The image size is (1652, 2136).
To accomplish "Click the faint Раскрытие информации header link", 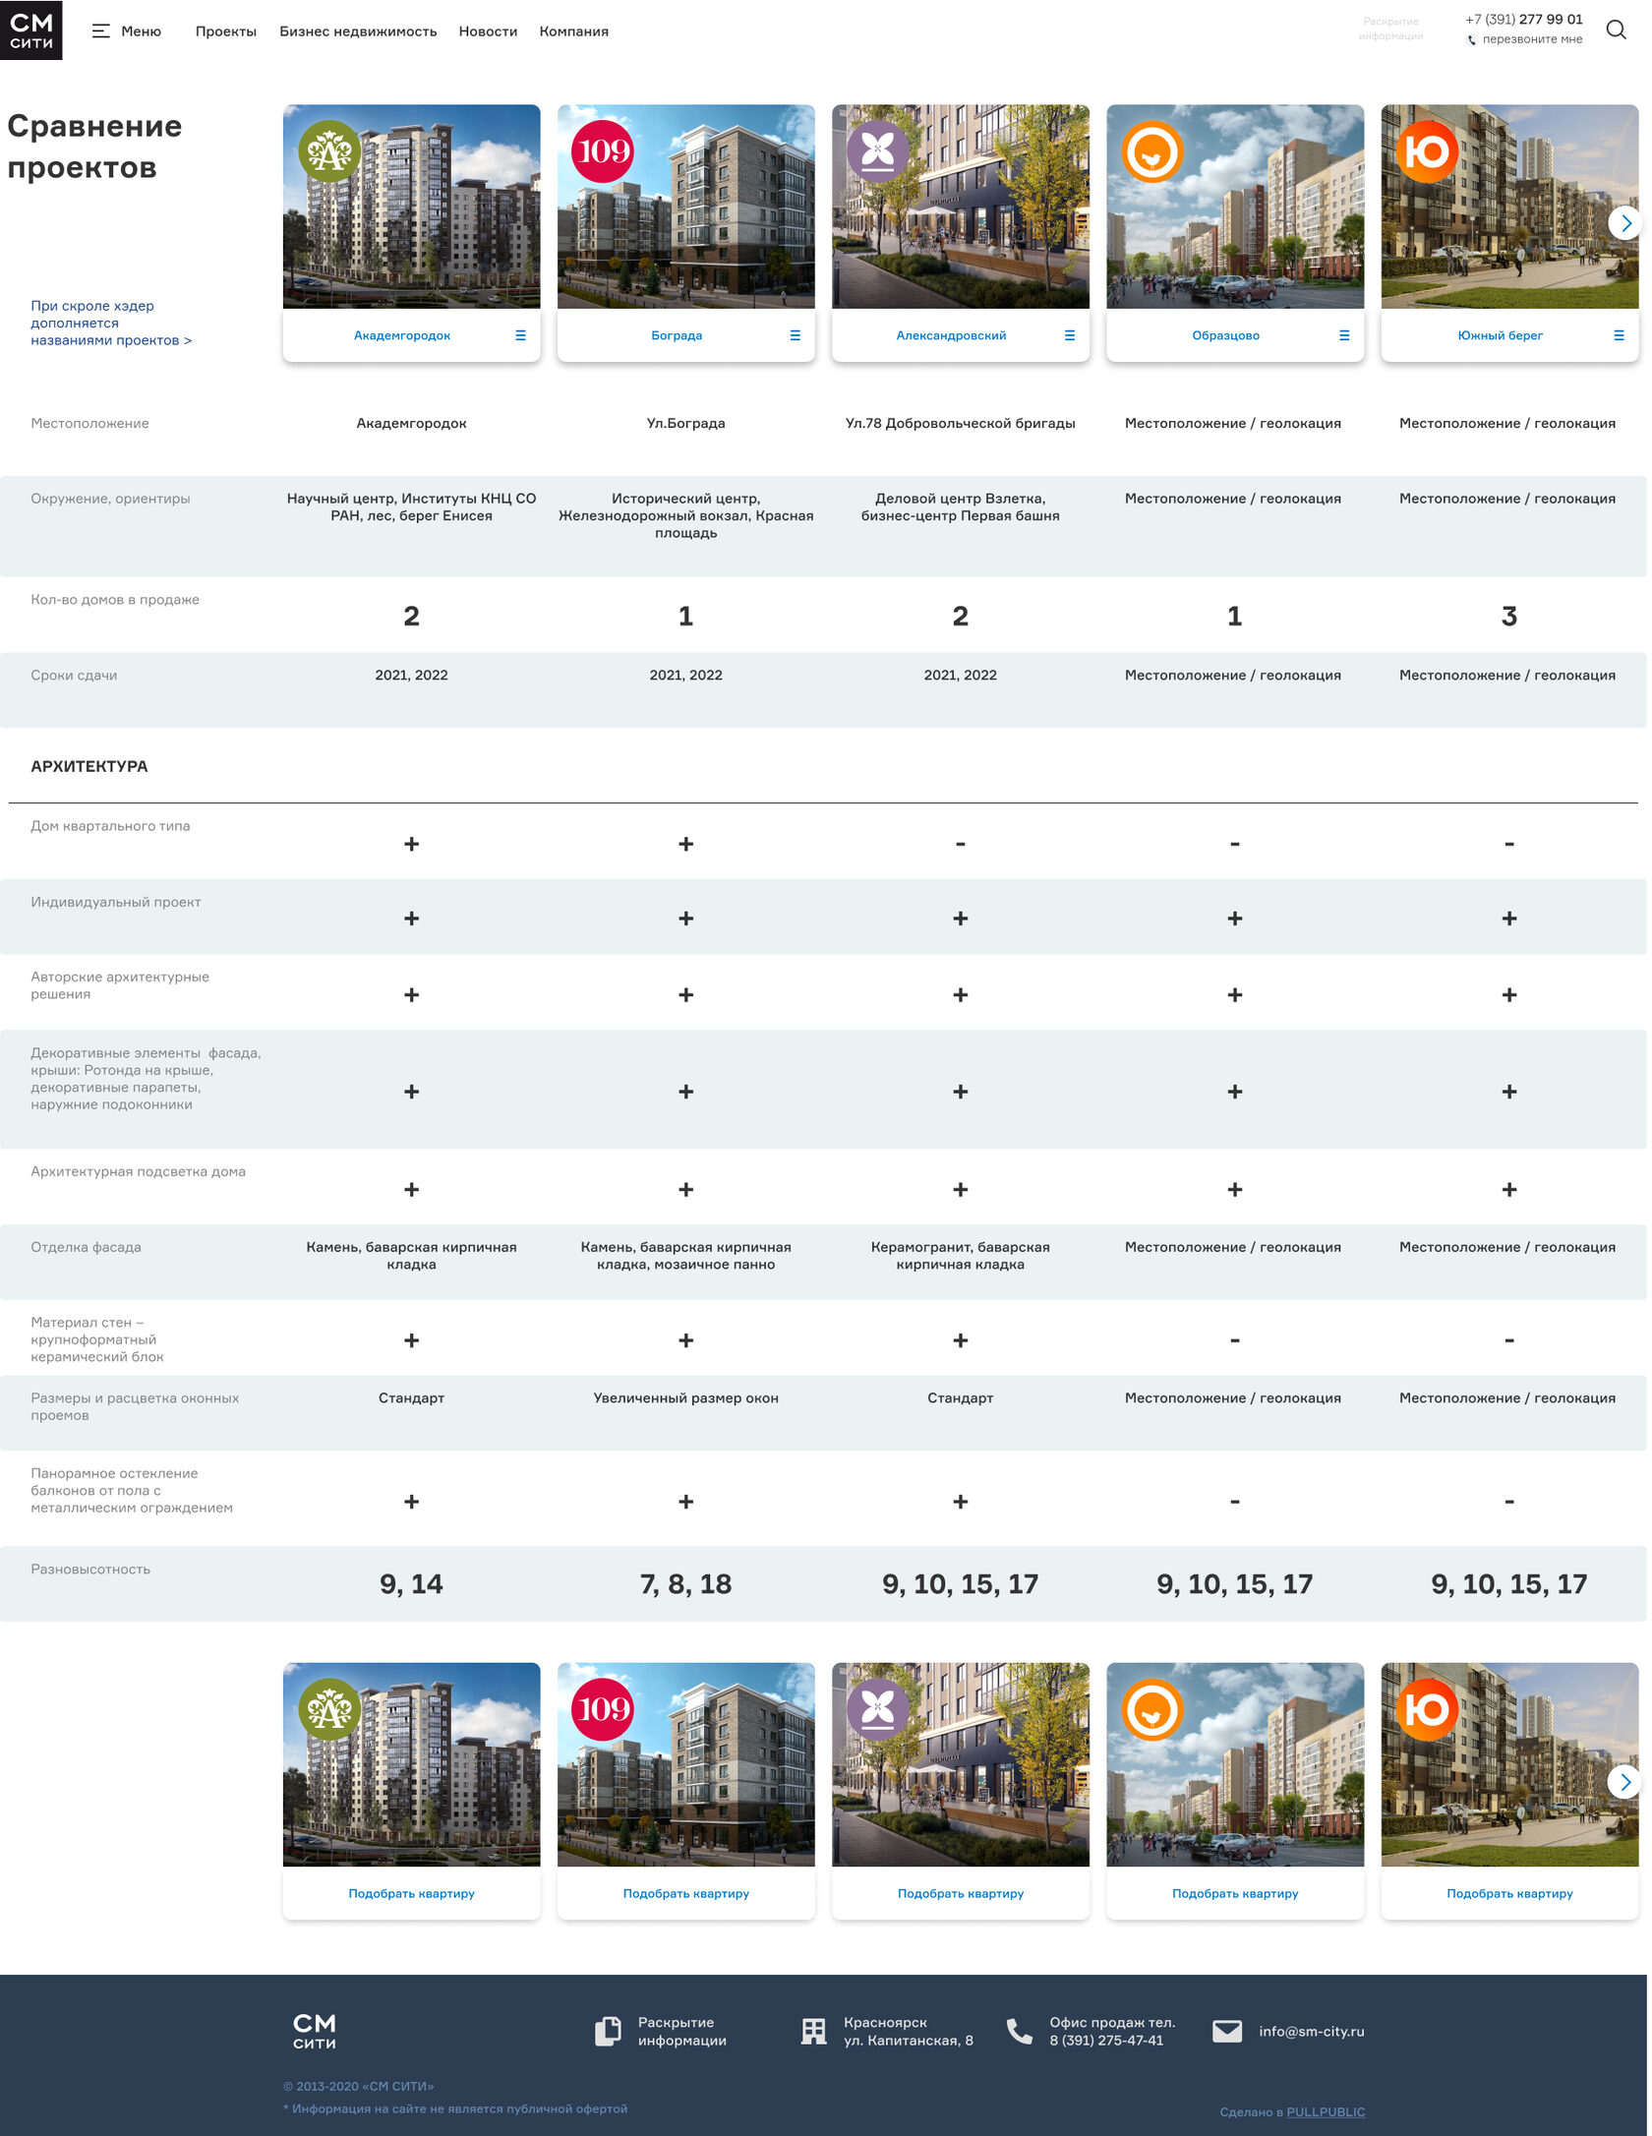I will click(x=1390, y=29).
